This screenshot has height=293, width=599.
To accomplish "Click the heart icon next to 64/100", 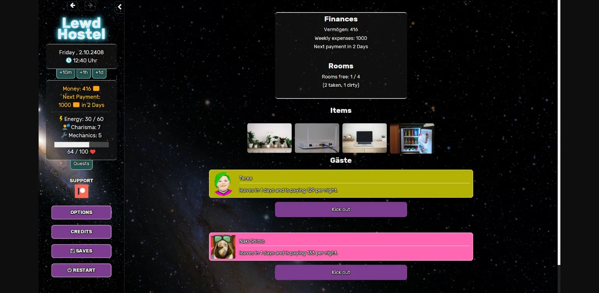I will 92,152.
